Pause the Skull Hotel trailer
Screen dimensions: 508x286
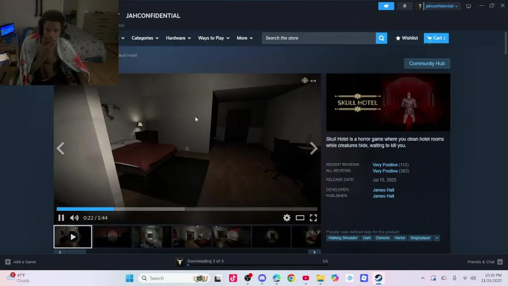tap(61, 218)
